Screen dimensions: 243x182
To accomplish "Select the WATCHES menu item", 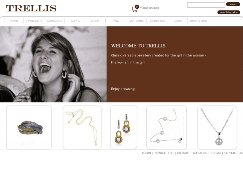I will 137,21.
